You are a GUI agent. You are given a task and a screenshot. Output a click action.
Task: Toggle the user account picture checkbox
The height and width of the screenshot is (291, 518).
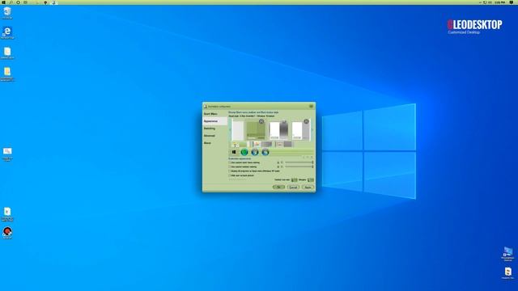pos(230,175)
